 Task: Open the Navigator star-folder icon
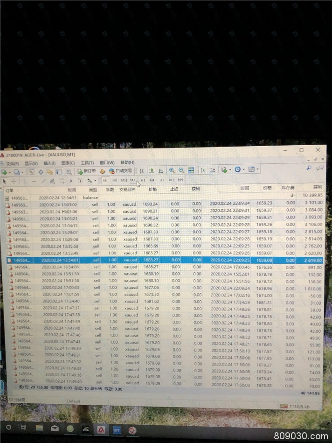[x=50, y=171]
